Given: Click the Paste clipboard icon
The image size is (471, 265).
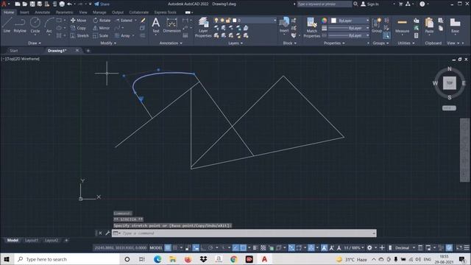Looking at the screenshot, I should tap(429, 25).
